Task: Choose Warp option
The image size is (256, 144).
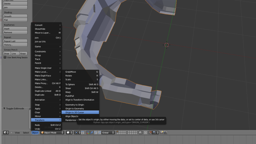Action: click(x=80, y=92)
